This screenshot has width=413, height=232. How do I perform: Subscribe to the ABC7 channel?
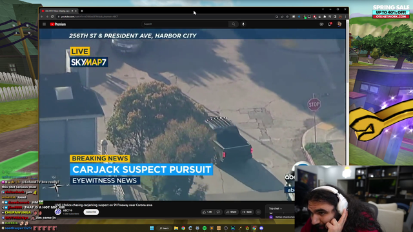click(91, 212)
